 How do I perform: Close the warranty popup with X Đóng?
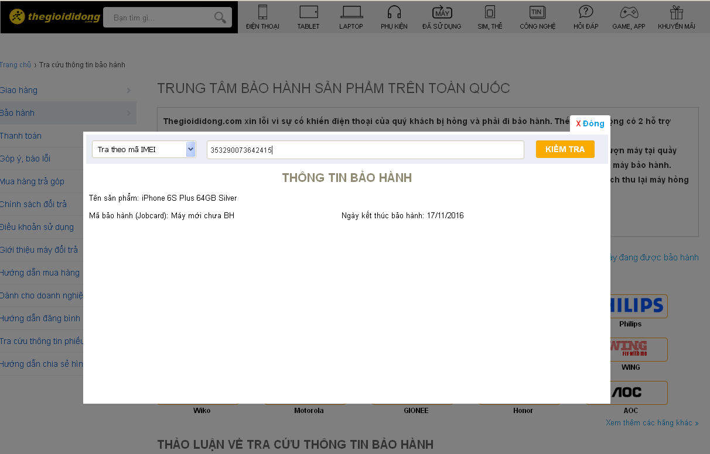(590, 123)
